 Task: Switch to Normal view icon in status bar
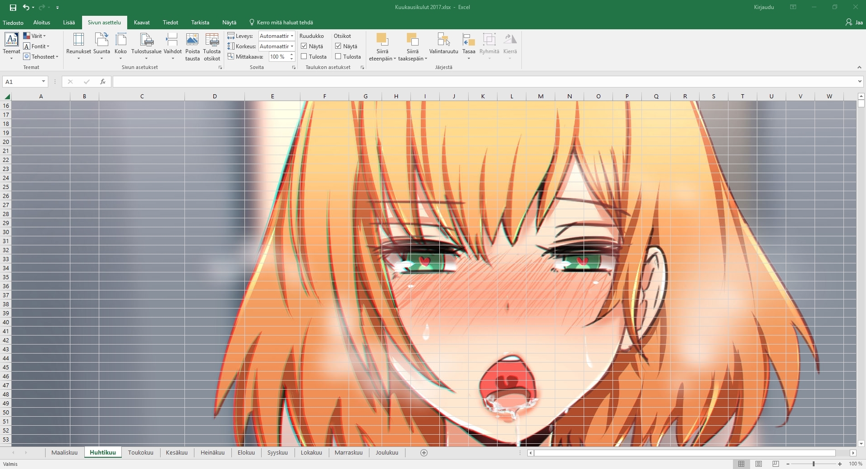[741, 464]
